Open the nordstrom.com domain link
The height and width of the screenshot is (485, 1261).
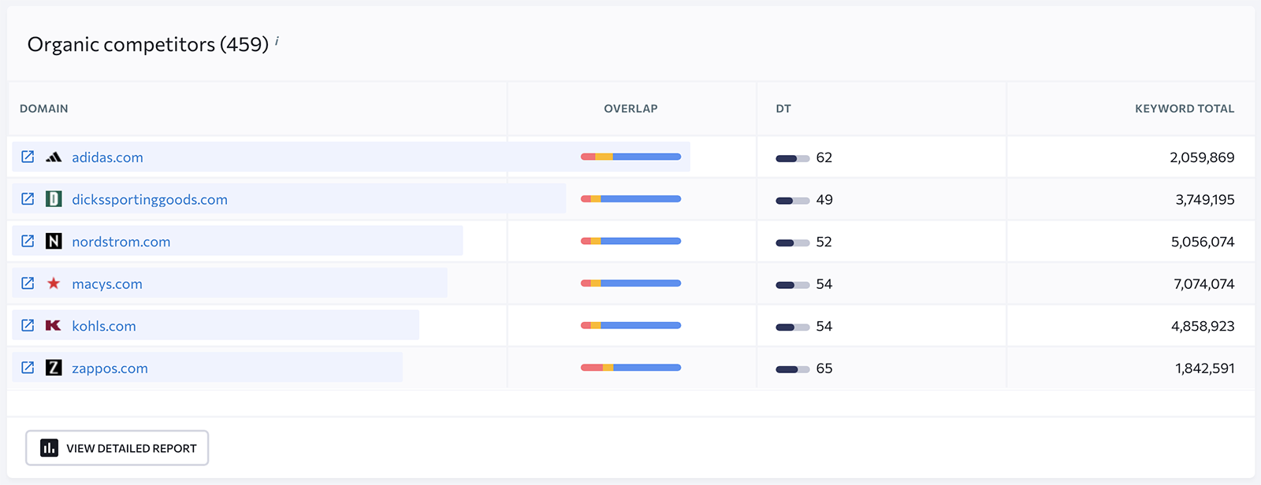[121, 242]
